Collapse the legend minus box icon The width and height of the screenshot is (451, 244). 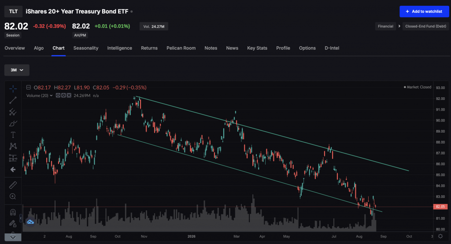[x=29, y=87]
